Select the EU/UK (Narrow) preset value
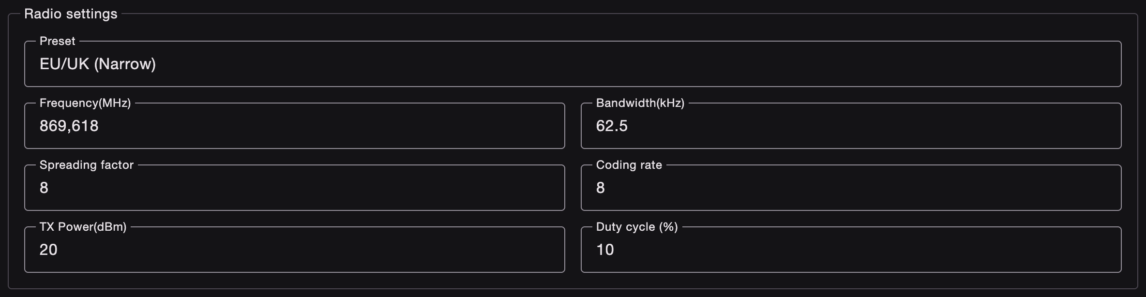 [x=98, y=64]
